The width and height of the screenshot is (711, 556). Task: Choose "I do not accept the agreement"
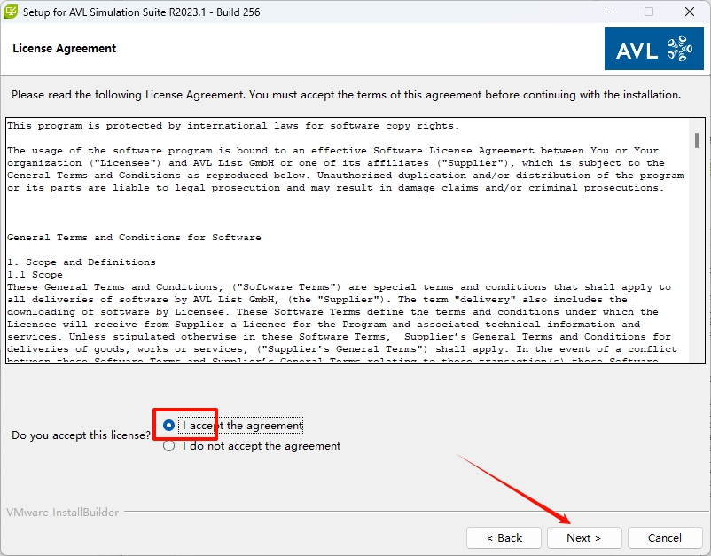[169, 446]
